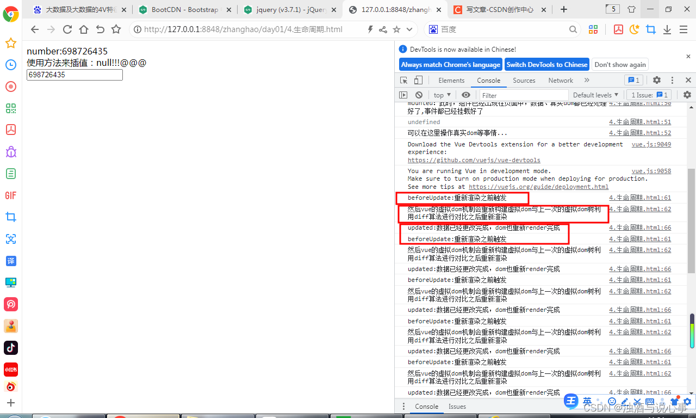Open downloads from browser toolbar

pos(667,29)
